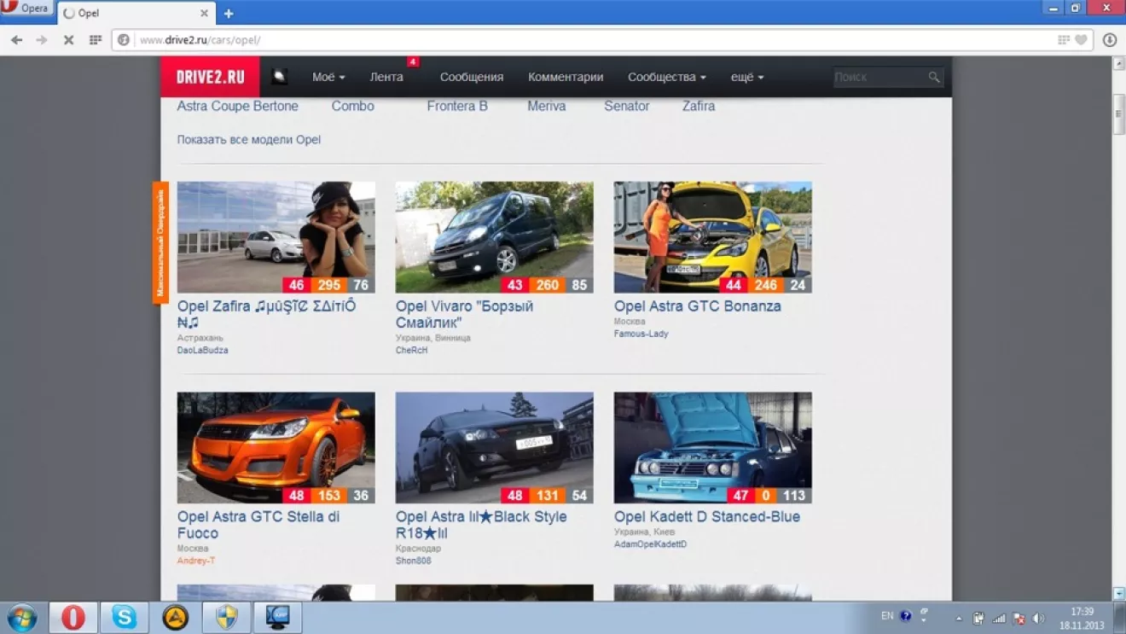Stop page loading with X button
The image size is (1126, 634).
coord(68,40)
